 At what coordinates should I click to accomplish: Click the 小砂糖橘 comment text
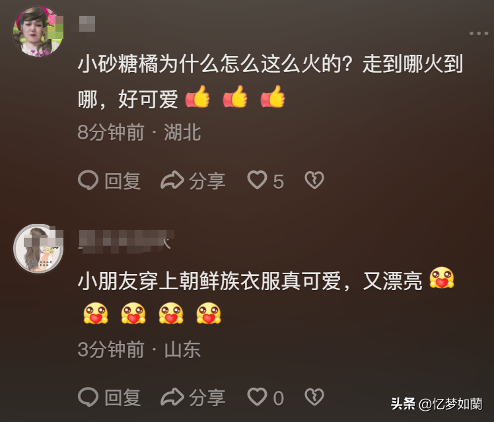click(270, 82)
